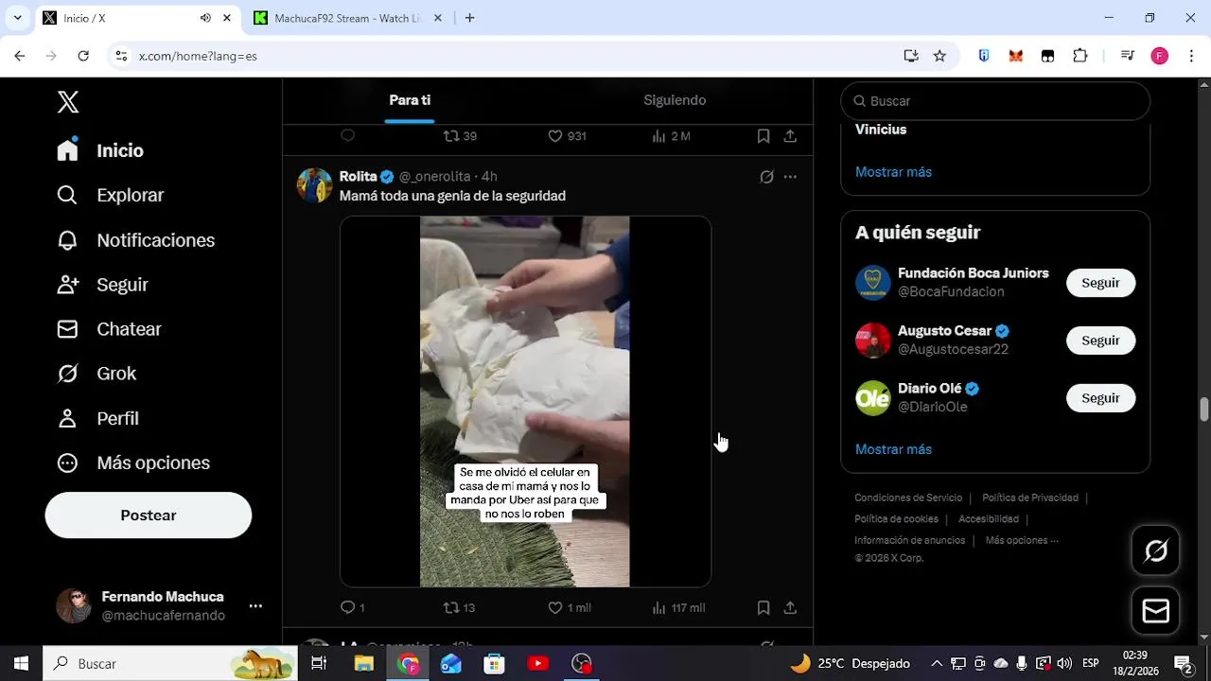Open the more options dots on Rolita's post

[x=790, y=177]
